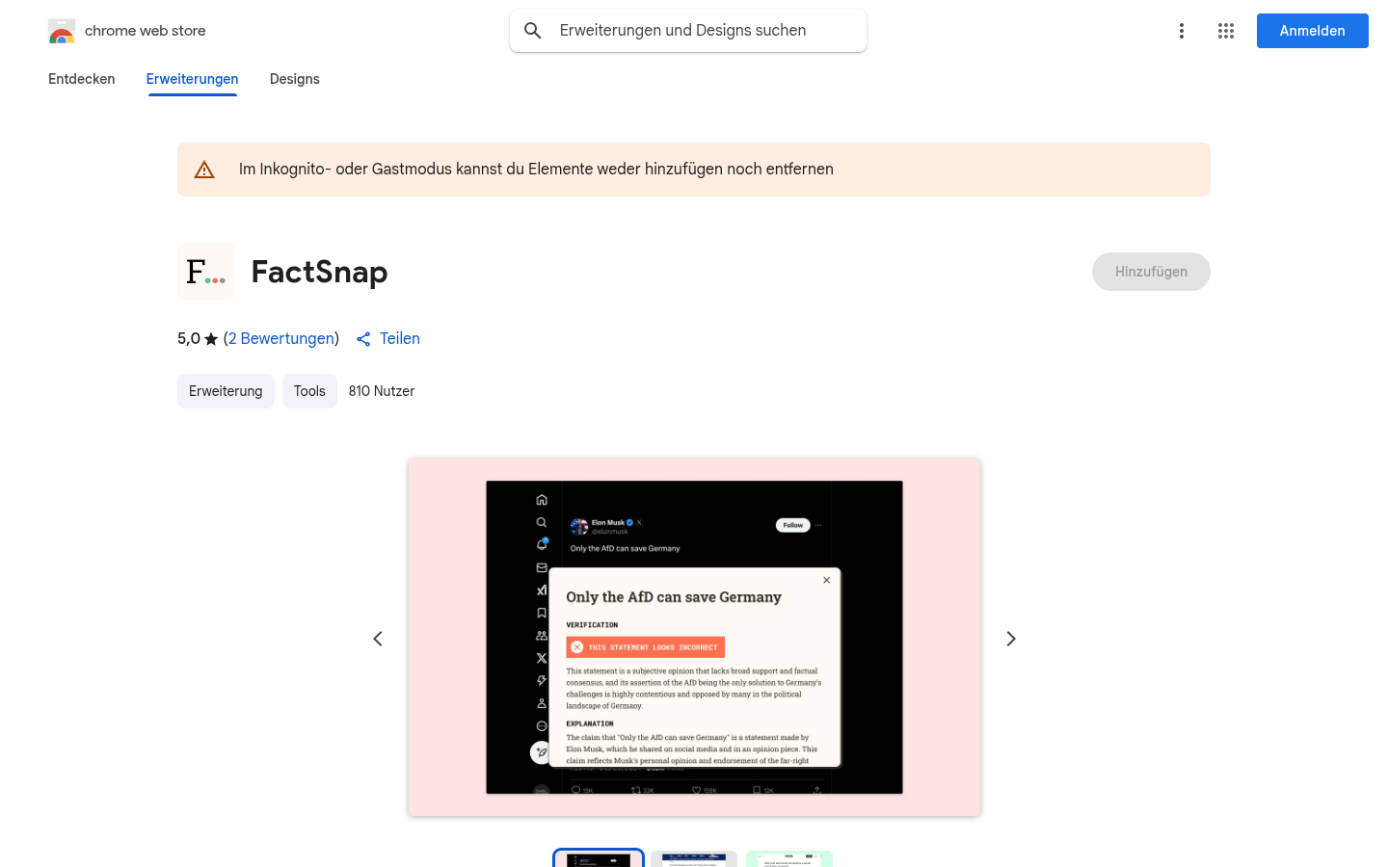Click the large FactSnap preview screenshot
The width and height of the screenshot is (1388, 867).
click(x=694, y=637)
